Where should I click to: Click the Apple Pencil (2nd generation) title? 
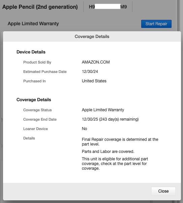point(40,7)
